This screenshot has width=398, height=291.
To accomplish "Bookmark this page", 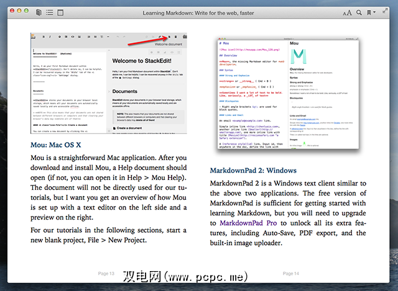I will (x=369, y=12).
